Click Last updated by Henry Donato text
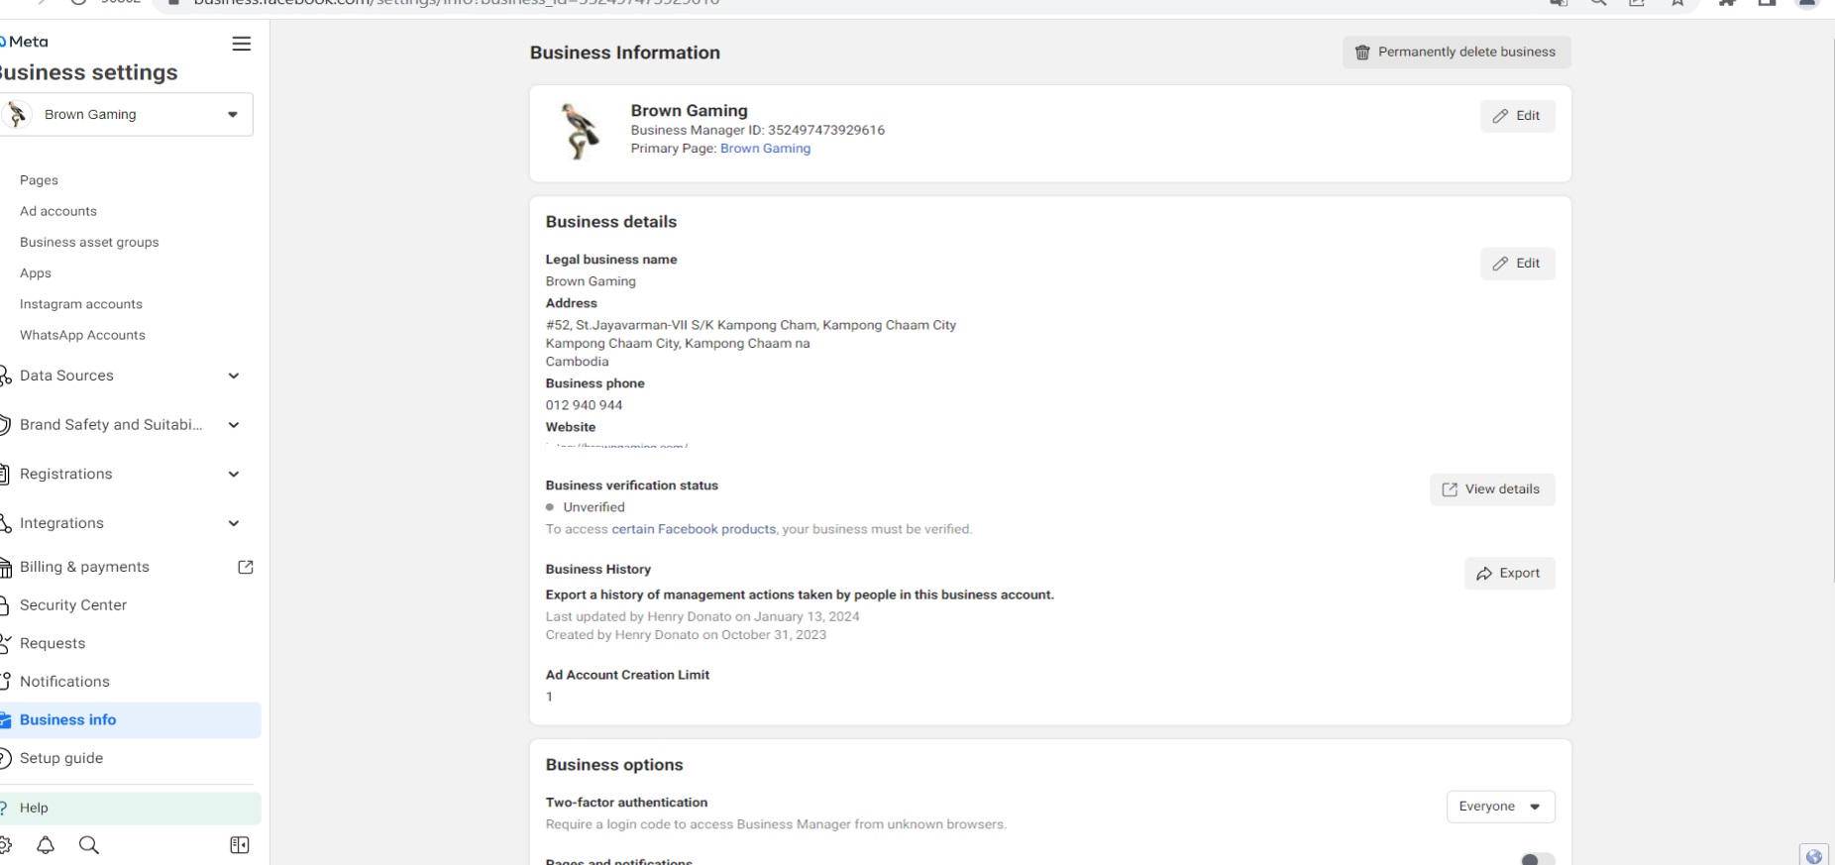This screenshot has height=865, width=1835. [x=702, y=616]
